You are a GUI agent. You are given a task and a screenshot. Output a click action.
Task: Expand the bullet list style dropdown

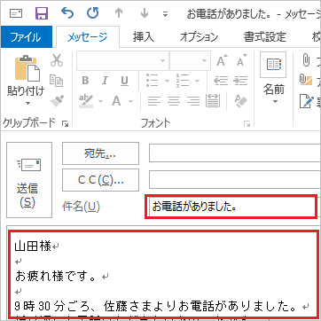click(167, 81)
